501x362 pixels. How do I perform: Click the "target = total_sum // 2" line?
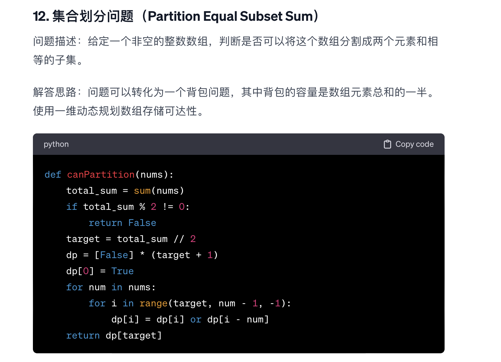click(x=131, y=239)
